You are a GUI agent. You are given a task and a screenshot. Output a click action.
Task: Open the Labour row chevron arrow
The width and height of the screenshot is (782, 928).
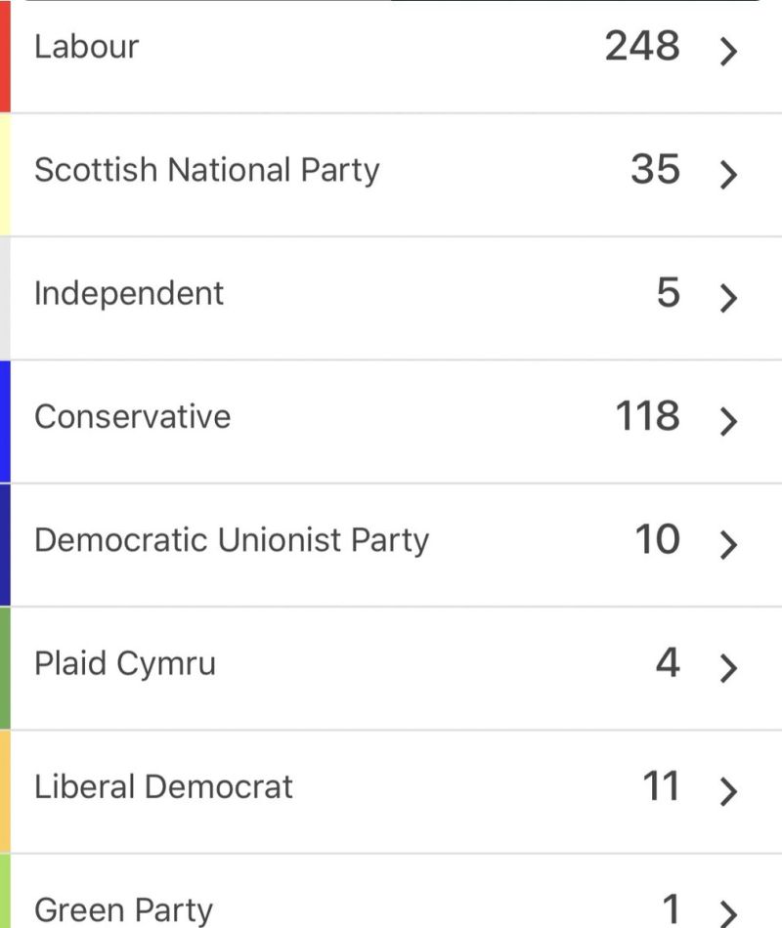(728, 51)
